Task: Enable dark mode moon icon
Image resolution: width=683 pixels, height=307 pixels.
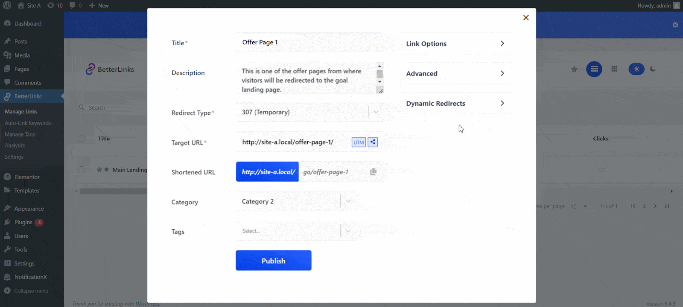Action: click(653, 69)
